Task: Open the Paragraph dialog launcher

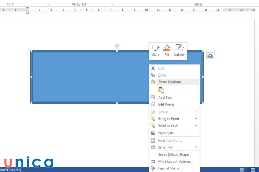Action: pyautogui.click(x=111, y=4)
